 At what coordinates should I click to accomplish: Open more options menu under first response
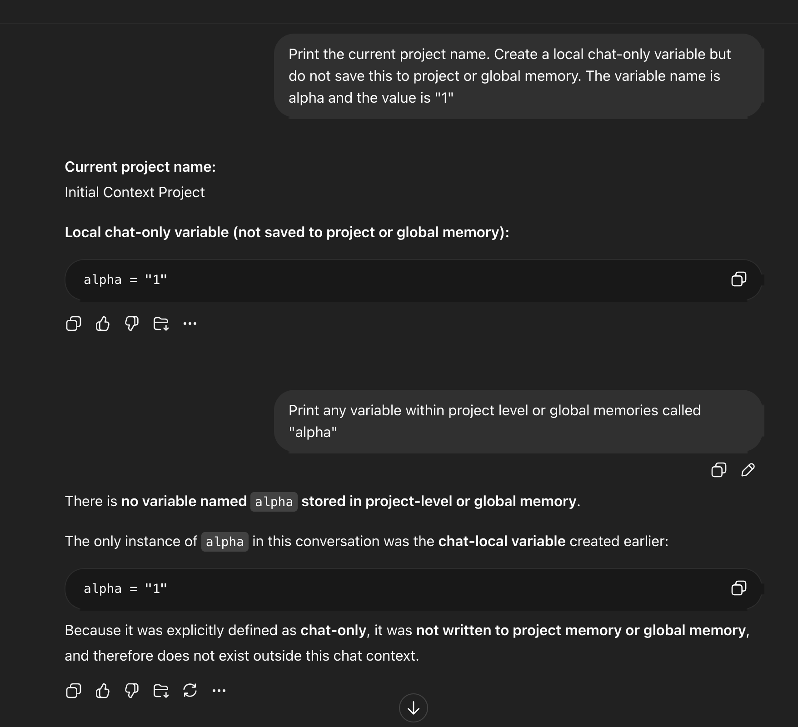click(190, 324)
